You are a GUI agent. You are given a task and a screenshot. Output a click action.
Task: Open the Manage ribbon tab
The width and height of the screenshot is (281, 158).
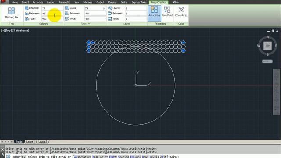tap(88, 2)
